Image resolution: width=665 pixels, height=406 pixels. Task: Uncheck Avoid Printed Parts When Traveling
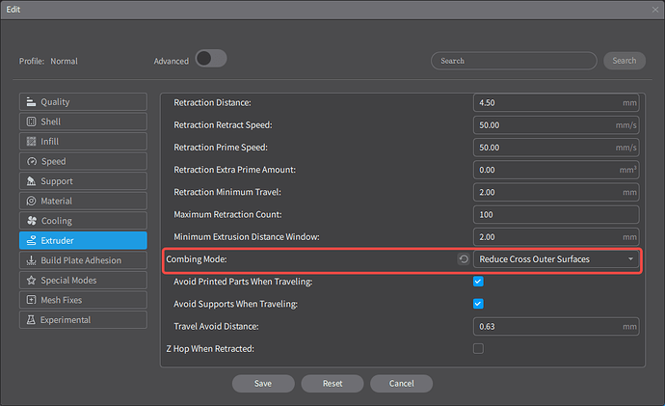(478, 282)
